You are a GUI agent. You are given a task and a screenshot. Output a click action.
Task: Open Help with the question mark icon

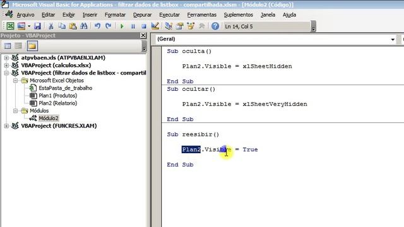215,26
